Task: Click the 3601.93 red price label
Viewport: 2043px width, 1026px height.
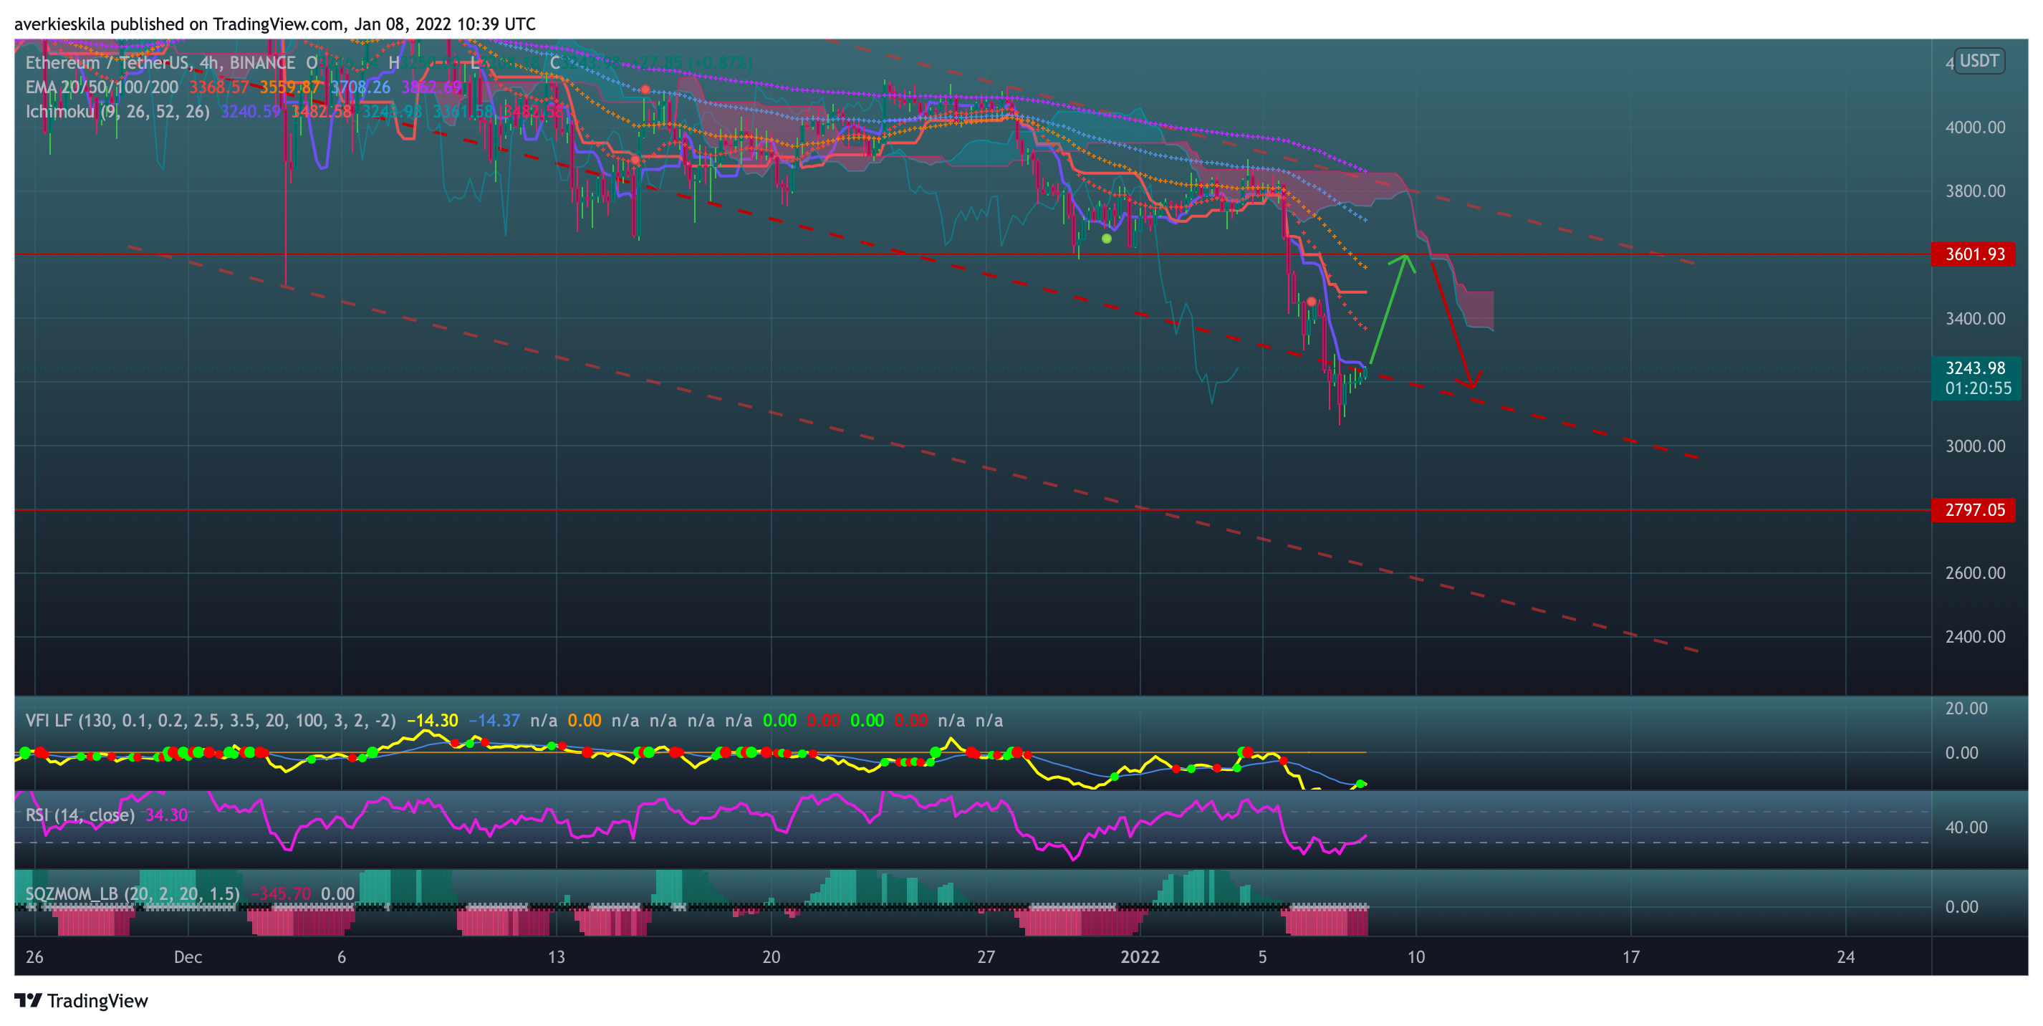Action: [x=1974, y=255]
